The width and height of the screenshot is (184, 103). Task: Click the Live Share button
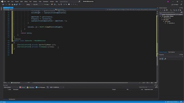coord(175,5)
